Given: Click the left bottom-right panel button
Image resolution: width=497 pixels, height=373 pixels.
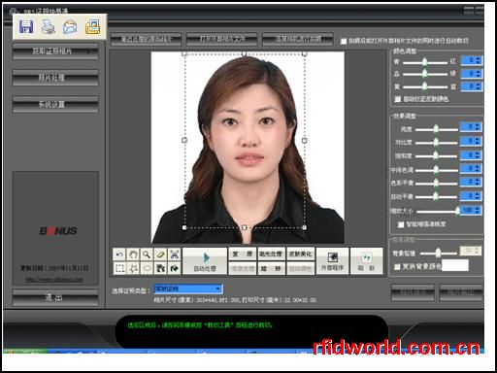Looking at the screenshot, I should (x=413, y=292).
